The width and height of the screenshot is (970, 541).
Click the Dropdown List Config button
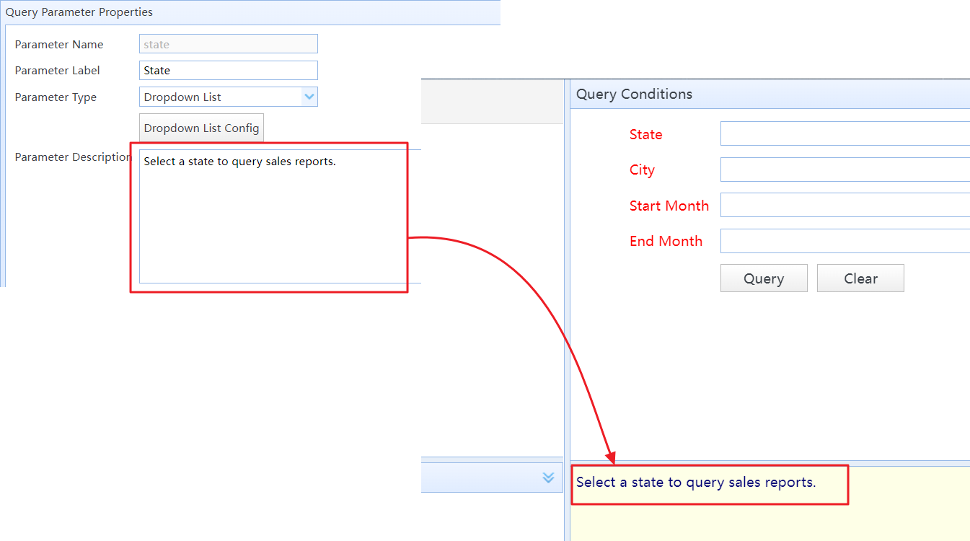pyautogui.click(x=201, y=128)
